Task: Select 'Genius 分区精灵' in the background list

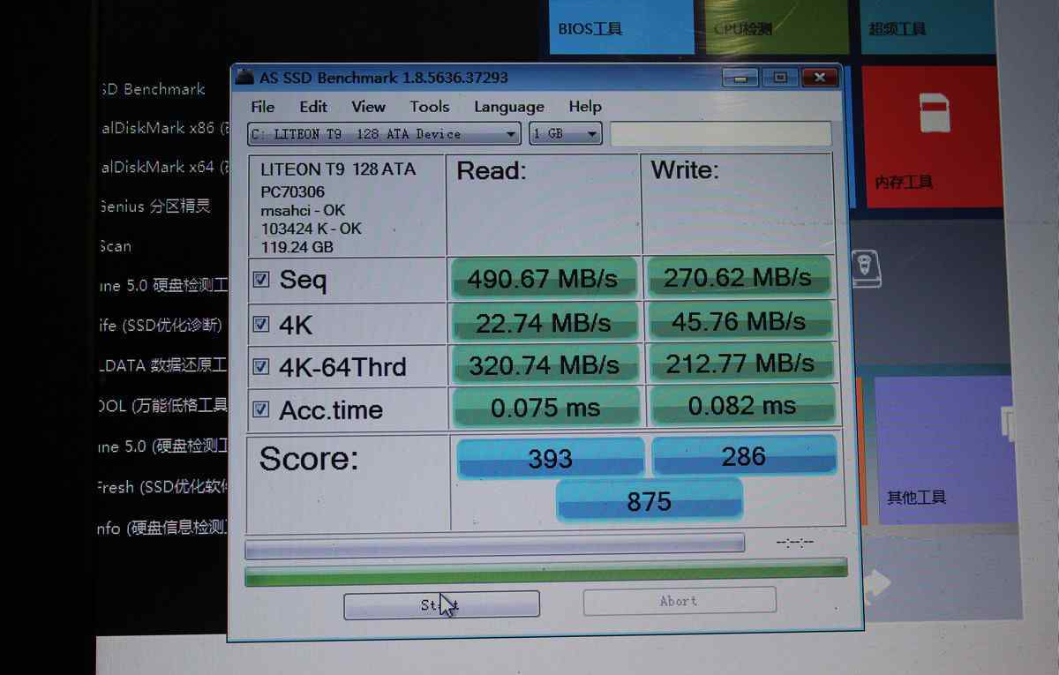Action: [x=155, y=206]
